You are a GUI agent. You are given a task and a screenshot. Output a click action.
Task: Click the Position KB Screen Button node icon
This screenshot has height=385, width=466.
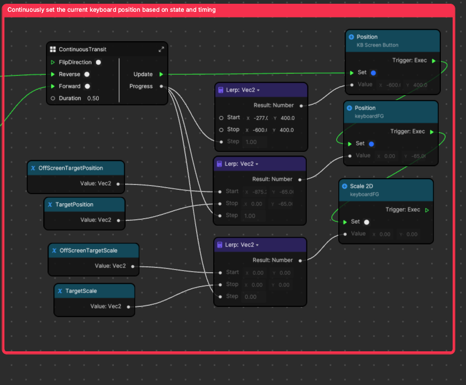[x=351, y=37]
